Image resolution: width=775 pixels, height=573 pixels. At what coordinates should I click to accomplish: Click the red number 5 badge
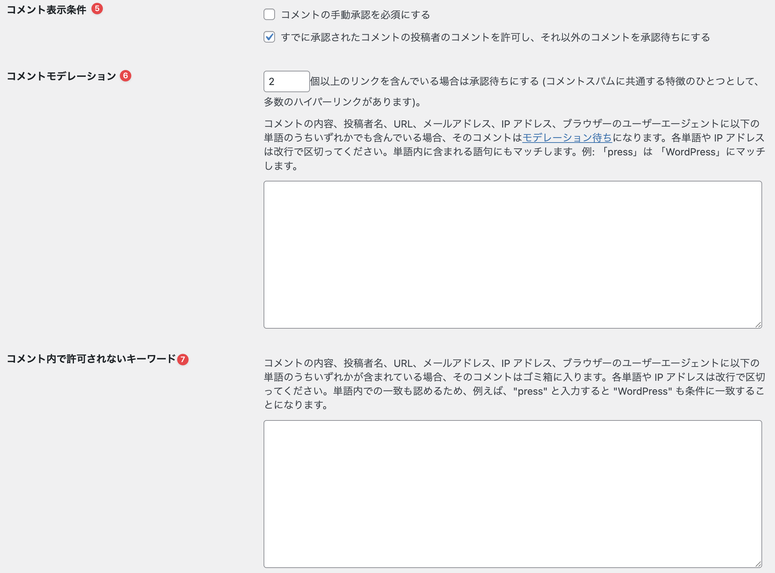[97, 9]
